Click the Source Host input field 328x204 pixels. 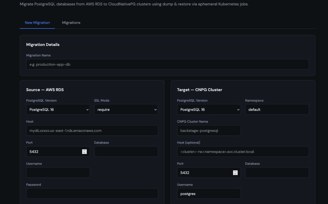click(x=92, y=131)
